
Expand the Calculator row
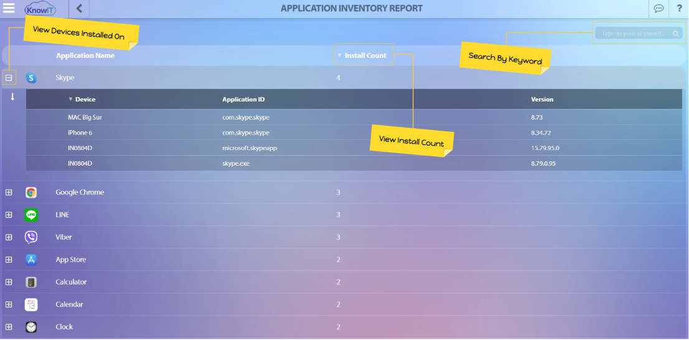click(x=8, y=282)
